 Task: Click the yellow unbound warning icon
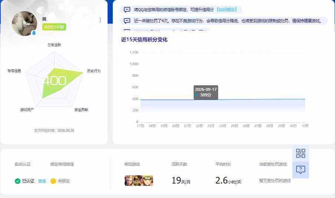click(53, 181)
